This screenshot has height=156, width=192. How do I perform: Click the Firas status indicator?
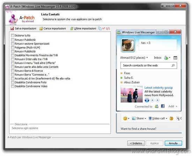coord(121,73)
